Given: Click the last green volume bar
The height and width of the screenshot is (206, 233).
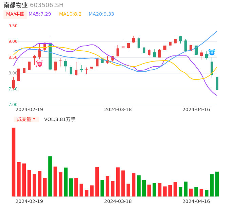Looking at the screenshot, I should pos(217,184).
